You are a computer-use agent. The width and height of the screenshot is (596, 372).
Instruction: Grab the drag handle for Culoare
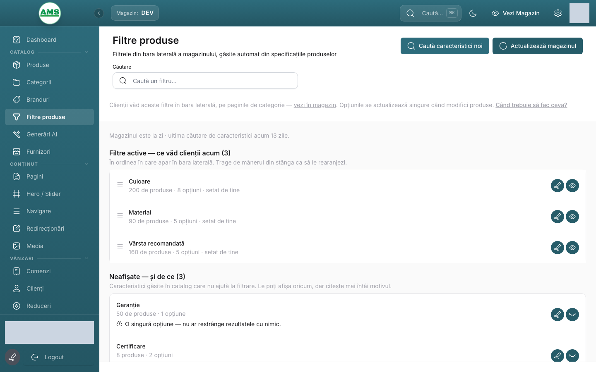(120, 185)
